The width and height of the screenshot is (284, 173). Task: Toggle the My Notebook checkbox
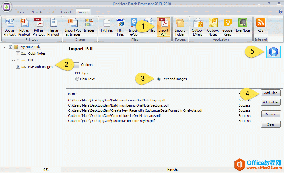click(x=11, y=47)
